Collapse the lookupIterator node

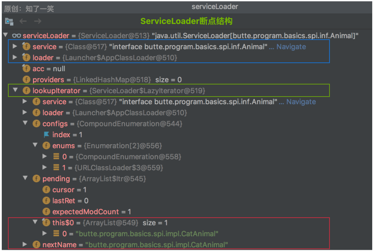[x=15, y=90]
